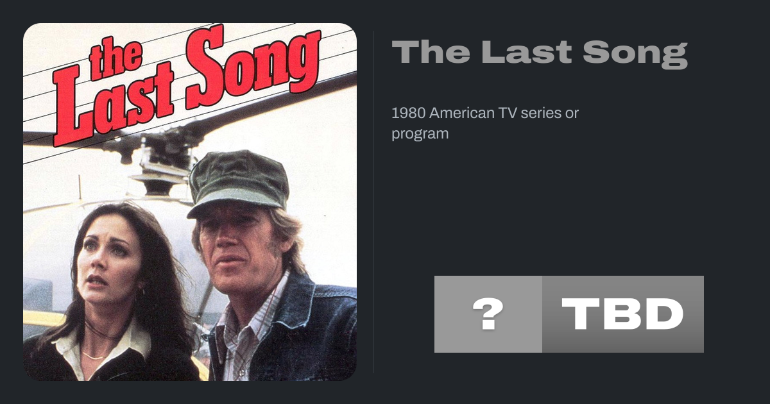
Task: Select the 1980 American TV series description
Action: pos(485,124)
